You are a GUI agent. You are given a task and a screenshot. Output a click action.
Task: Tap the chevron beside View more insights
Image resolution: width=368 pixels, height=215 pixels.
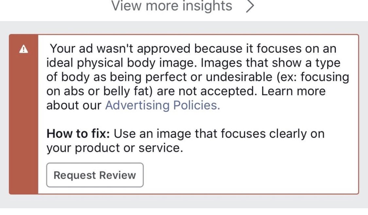click(250, 7)
